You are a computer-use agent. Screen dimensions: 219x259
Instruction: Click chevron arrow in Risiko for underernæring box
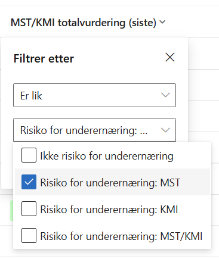click(165, 130)
